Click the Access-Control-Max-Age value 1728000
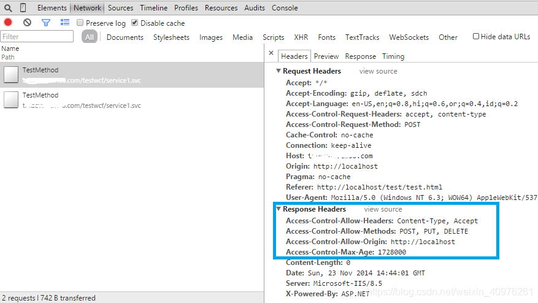 392,252
